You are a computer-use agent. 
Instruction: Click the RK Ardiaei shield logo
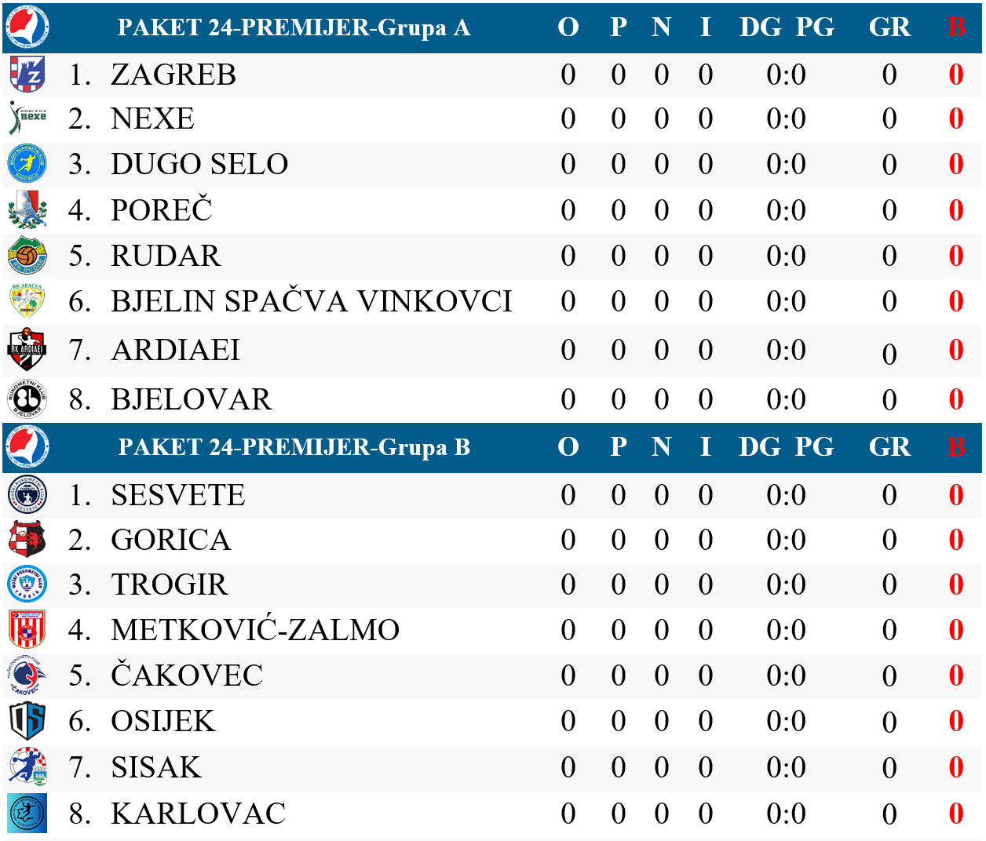tap(27, 350)
